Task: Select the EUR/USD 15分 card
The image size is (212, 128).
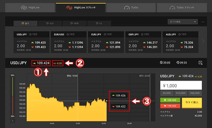Action: pyautogui.click(x=69, y=42)
